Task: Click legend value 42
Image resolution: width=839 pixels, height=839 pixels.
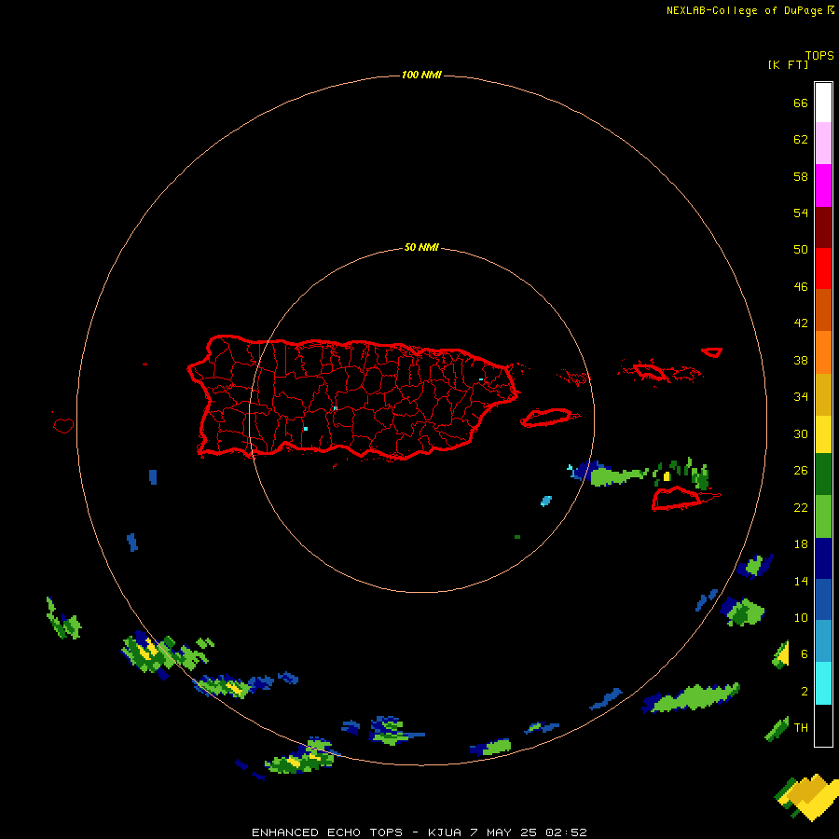Action: click(801, 323)
